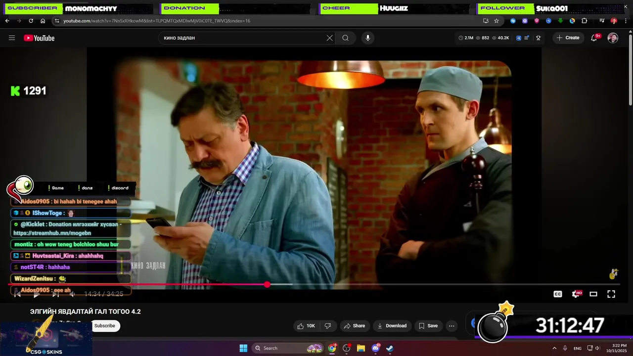Click the 40.2K views stat
Screen dimensions: 633x356
point(500,38)
